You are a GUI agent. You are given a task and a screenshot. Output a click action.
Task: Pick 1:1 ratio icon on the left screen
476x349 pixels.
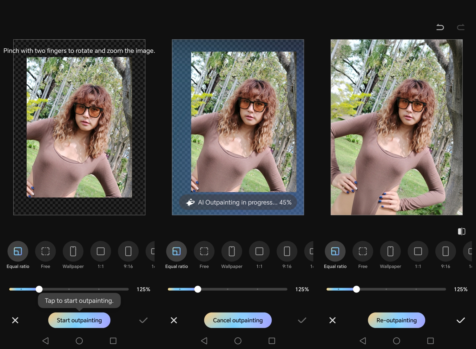tap(101, 251)
